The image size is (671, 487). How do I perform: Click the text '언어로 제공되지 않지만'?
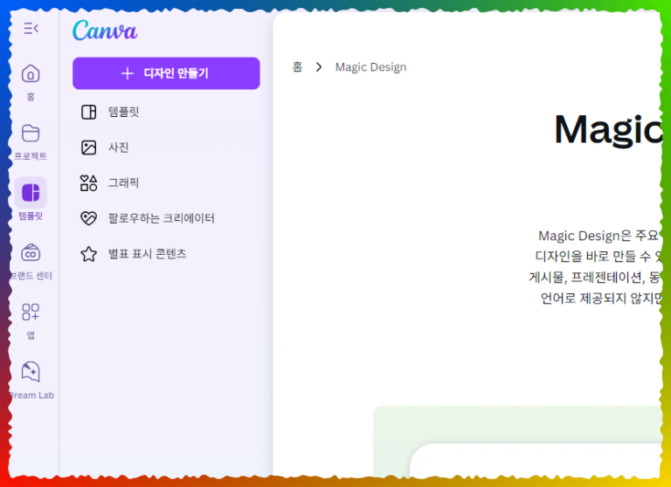coord(601,298)
